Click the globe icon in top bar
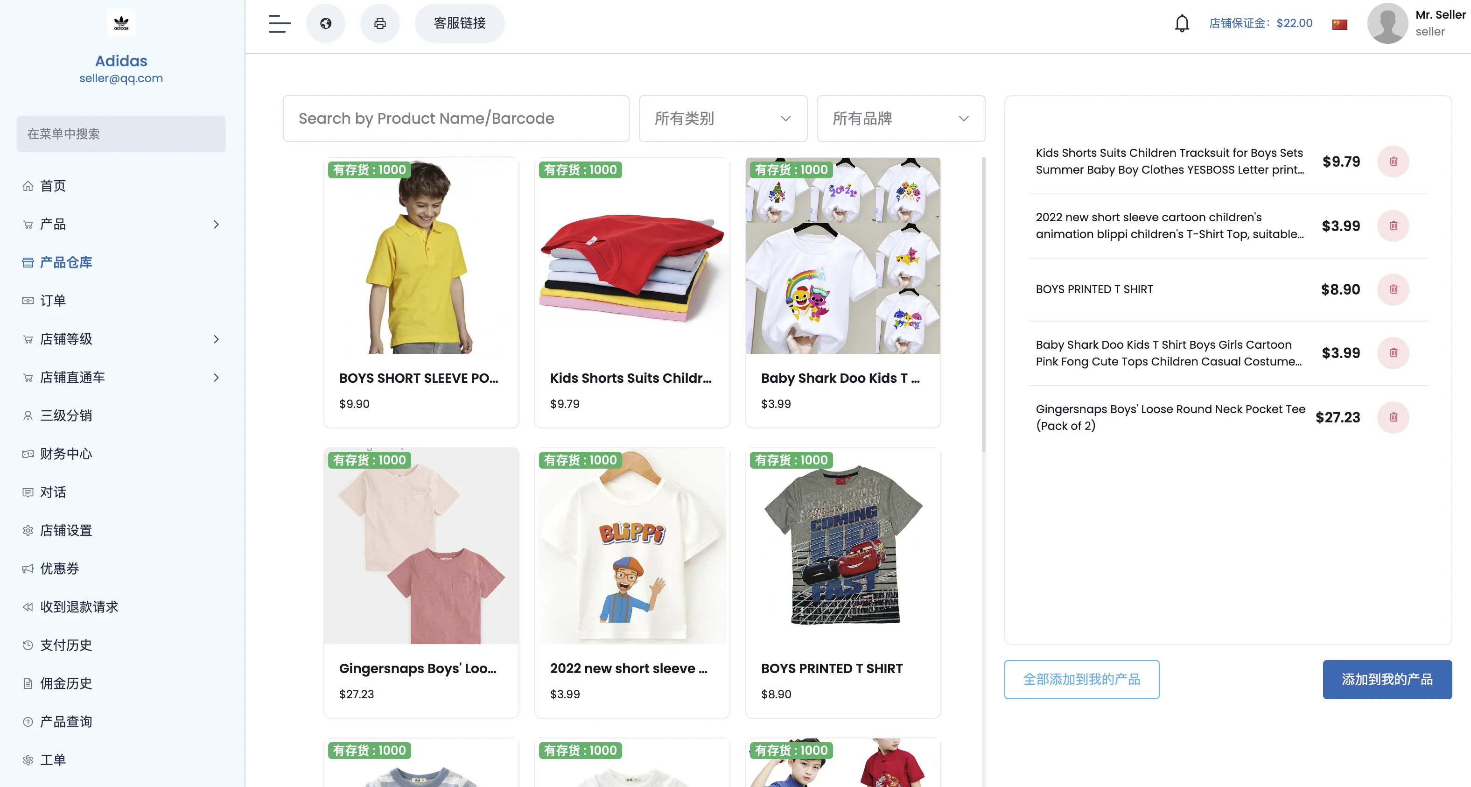Viewport: 1471px width, 787px height. (325, 23)
